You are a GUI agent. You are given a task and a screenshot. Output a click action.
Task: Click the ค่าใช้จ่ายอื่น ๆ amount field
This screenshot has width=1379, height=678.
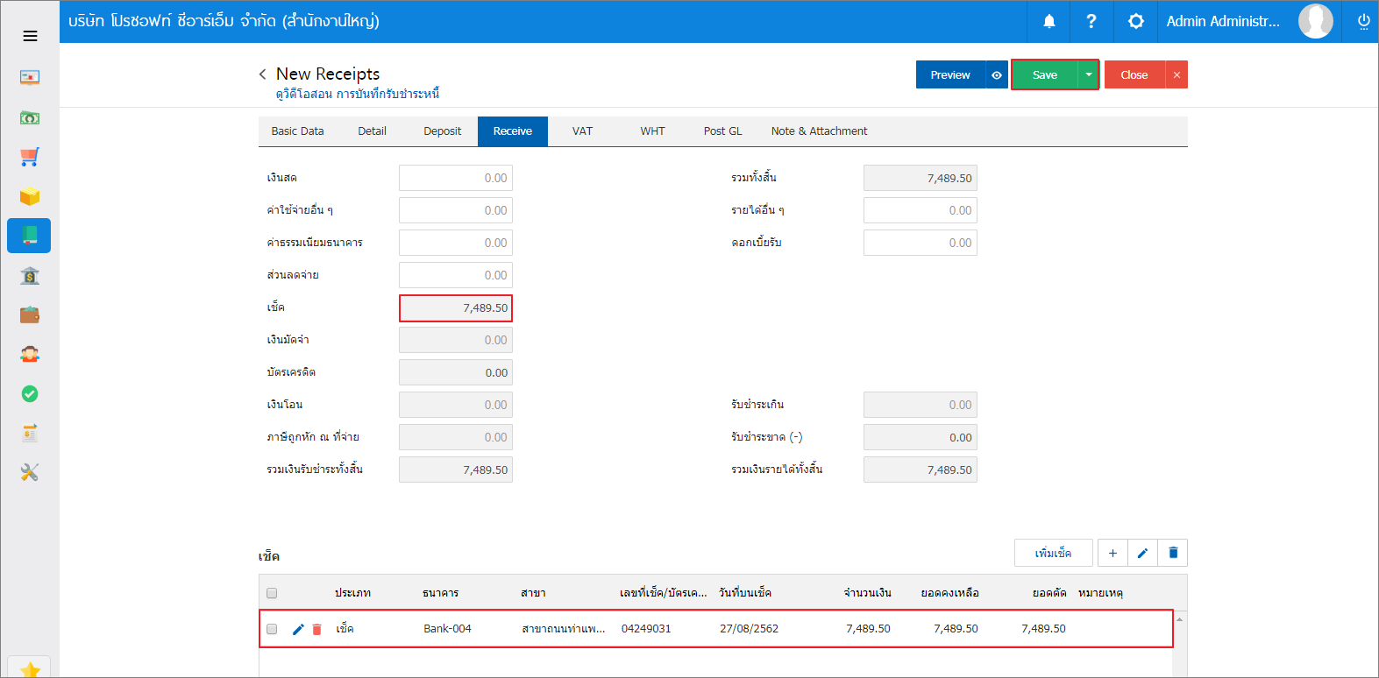click(x=456, y=210)
